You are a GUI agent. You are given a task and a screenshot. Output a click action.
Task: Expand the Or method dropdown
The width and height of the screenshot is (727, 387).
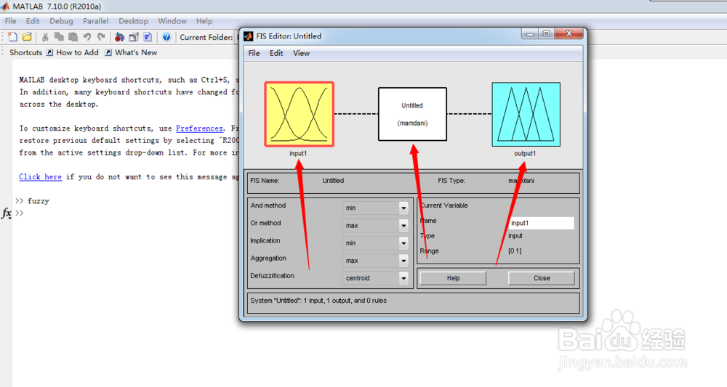coord(403,225)
